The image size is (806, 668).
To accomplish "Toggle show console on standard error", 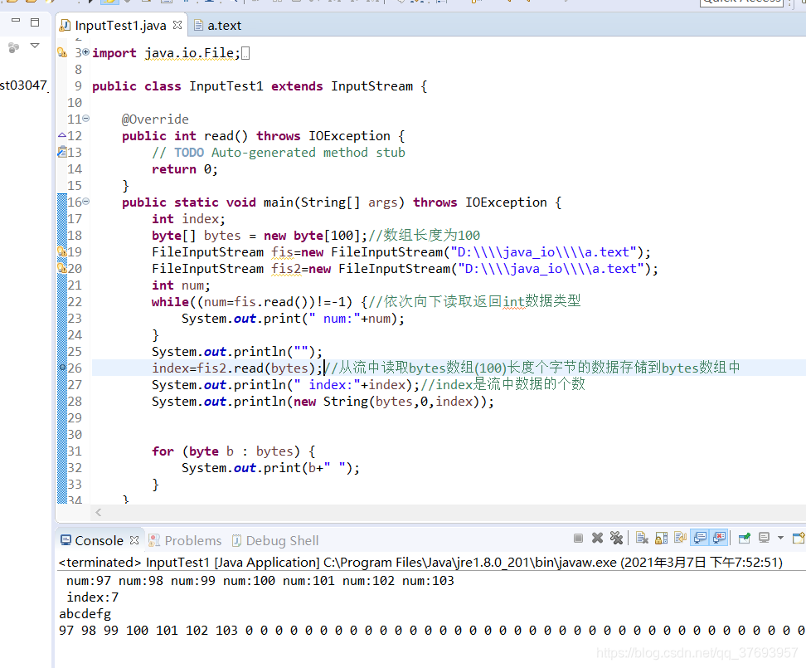I will pos(719,539).
